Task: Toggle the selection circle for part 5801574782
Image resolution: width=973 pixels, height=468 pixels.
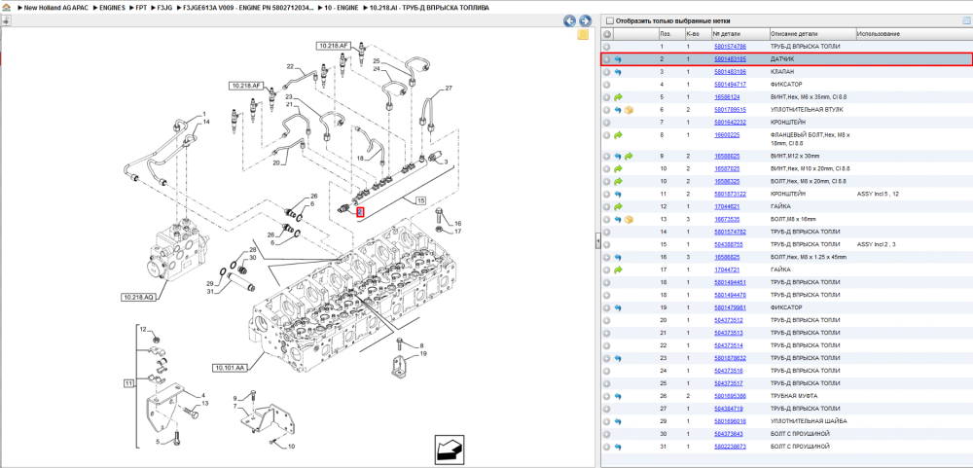Action: [607, 233]
